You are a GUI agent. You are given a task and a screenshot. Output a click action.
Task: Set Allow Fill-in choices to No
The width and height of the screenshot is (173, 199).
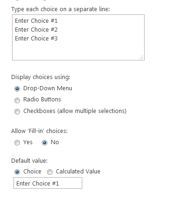[45, 143]
